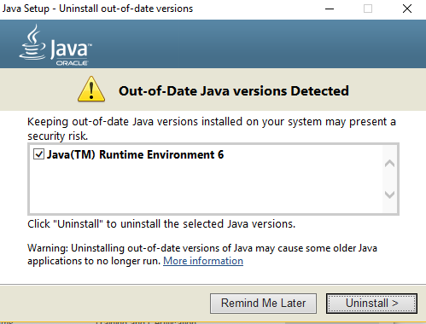The width and height of the screenshot is (426, 324).
Task: Open the More information link
Action: tap(203, 261)
